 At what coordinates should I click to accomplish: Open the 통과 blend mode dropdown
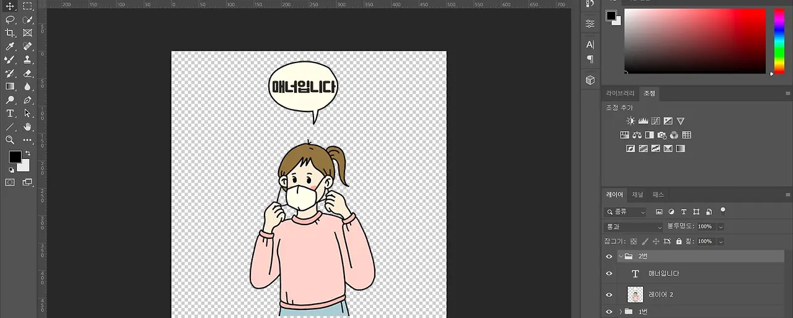point(633,227)
